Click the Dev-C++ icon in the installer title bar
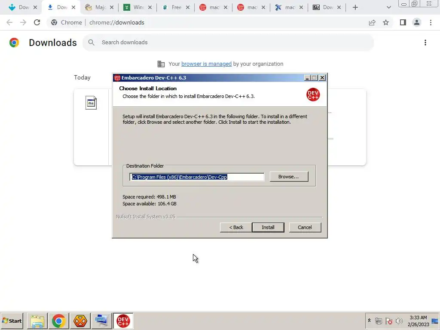 click(117, 78)
